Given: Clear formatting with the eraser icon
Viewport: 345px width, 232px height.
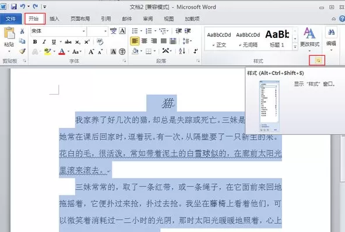Looking at the screenshot, I should [100, 42].
